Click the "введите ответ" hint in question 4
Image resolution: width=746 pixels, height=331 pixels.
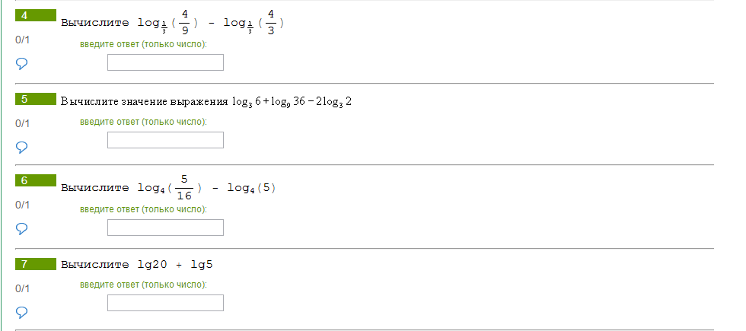tap(143, 44)
